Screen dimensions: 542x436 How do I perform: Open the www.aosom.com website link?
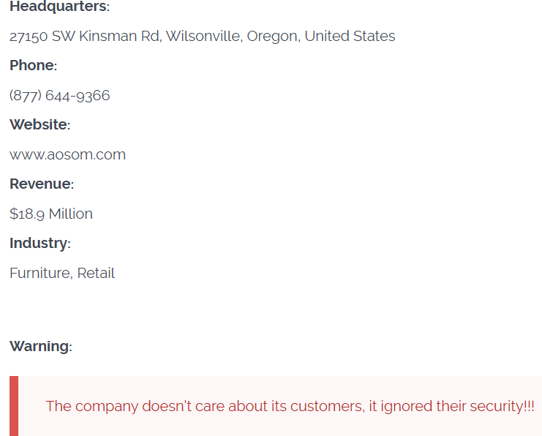tap(67, 154)
